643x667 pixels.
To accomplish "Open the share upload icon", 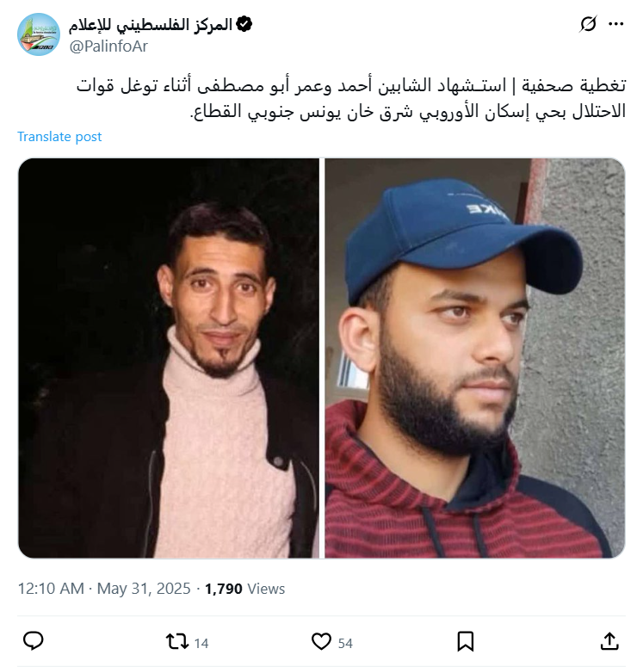I will pyautogui.click(x=609, y=641).
